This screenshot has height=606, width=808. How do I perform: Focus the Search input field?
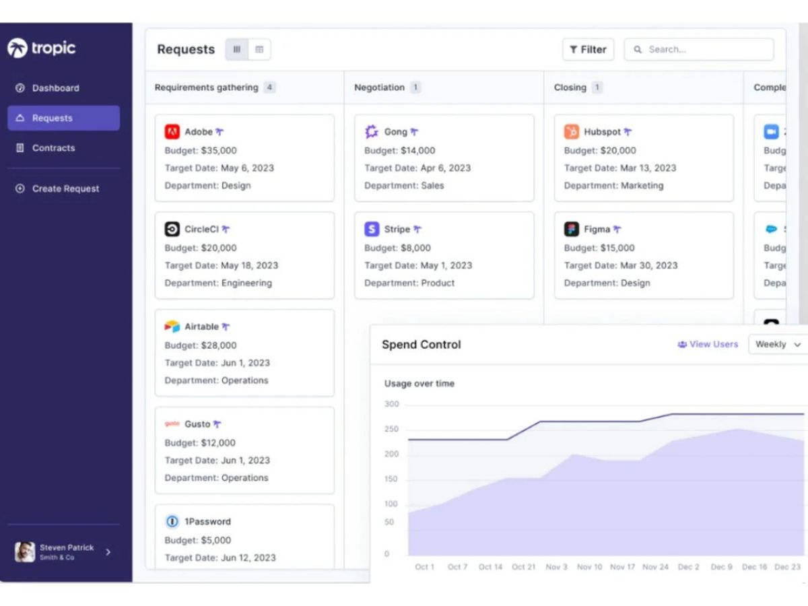click(x=699, y=49)
